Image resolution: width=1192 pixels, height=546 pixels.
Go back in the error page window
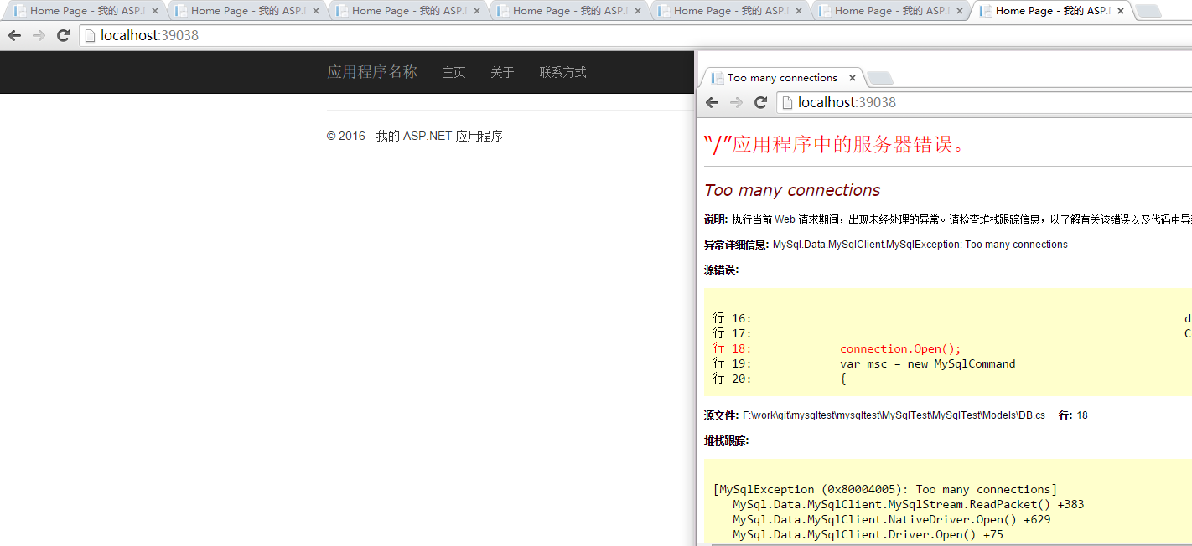[712, 102]
